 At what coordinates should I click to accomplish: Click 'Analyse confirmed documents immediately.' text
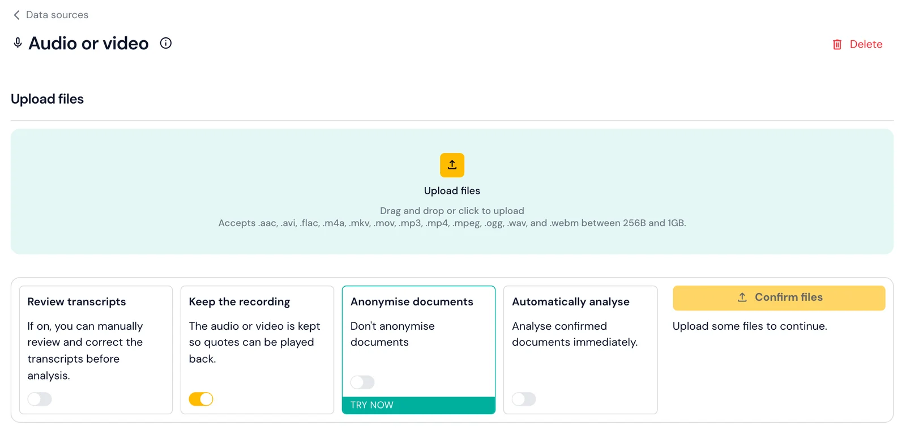point(575,334)
